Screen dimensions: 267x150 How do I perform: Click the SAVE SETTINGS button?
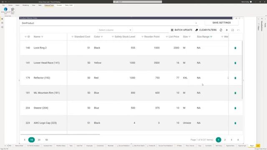click(x=222, y=22)
